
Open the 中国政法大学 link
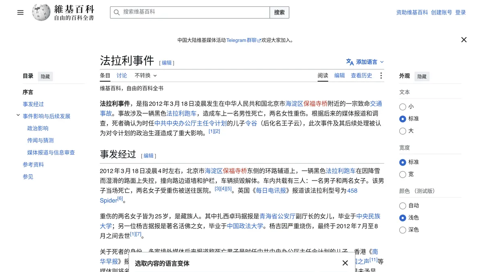click(x=245, y=226)
